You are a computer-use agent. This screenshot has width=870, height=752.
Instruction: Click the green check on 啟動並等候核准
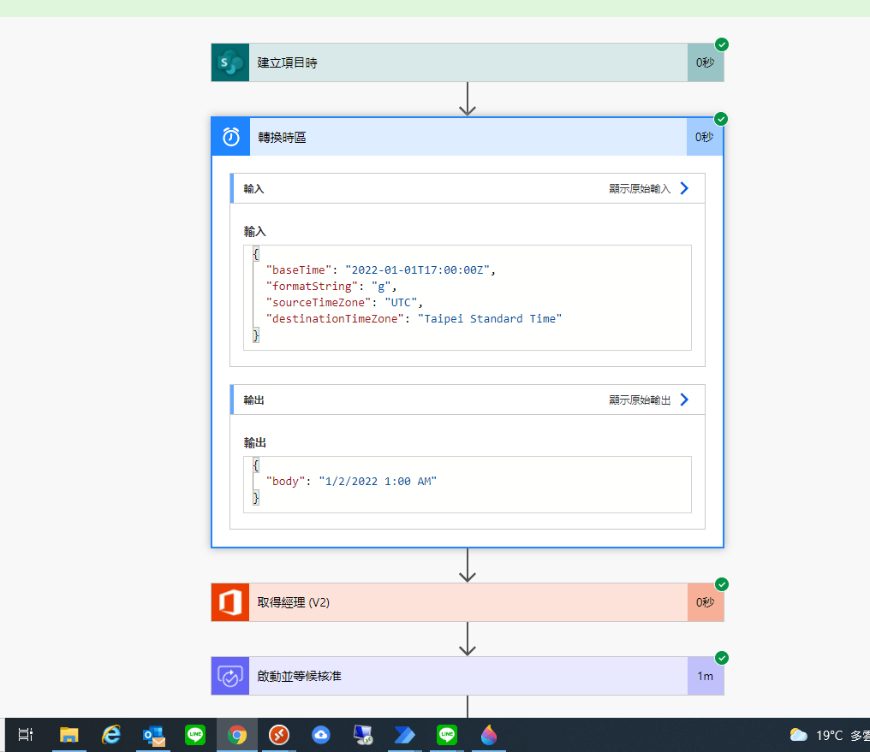click(x=721, y=658)
